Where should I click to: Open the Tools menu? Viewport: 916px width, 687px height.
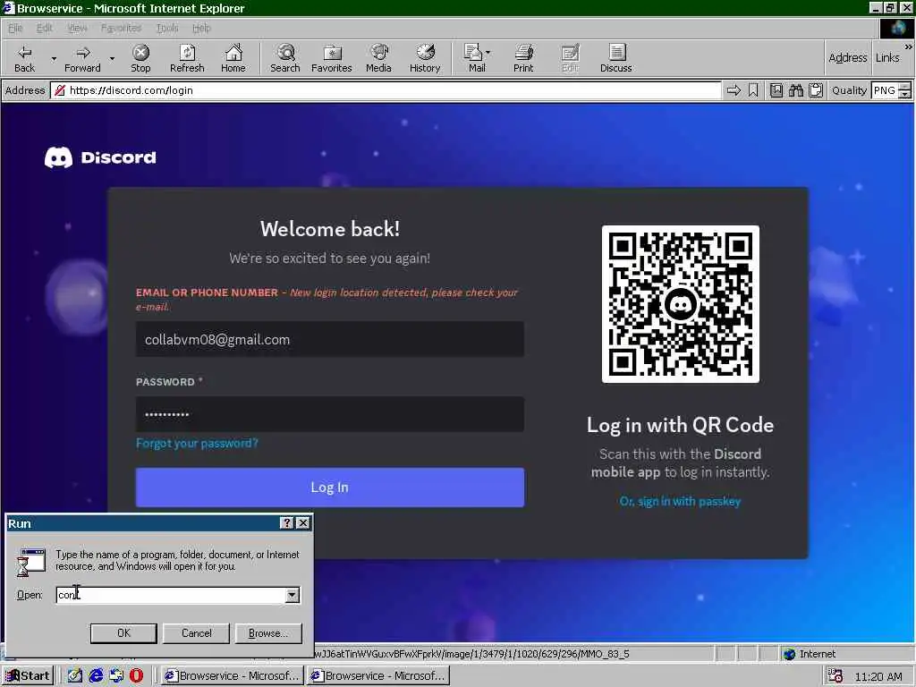click(167, 28)
